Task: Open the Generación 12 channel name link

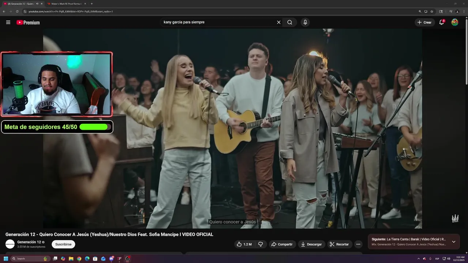Action: [x=29, y=242]
